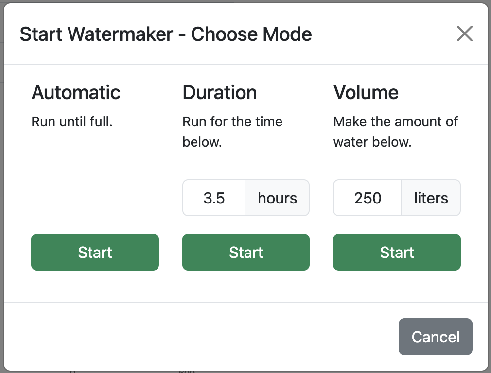
Task: Click the green Start button under Duration column
Action: point(245,252)
